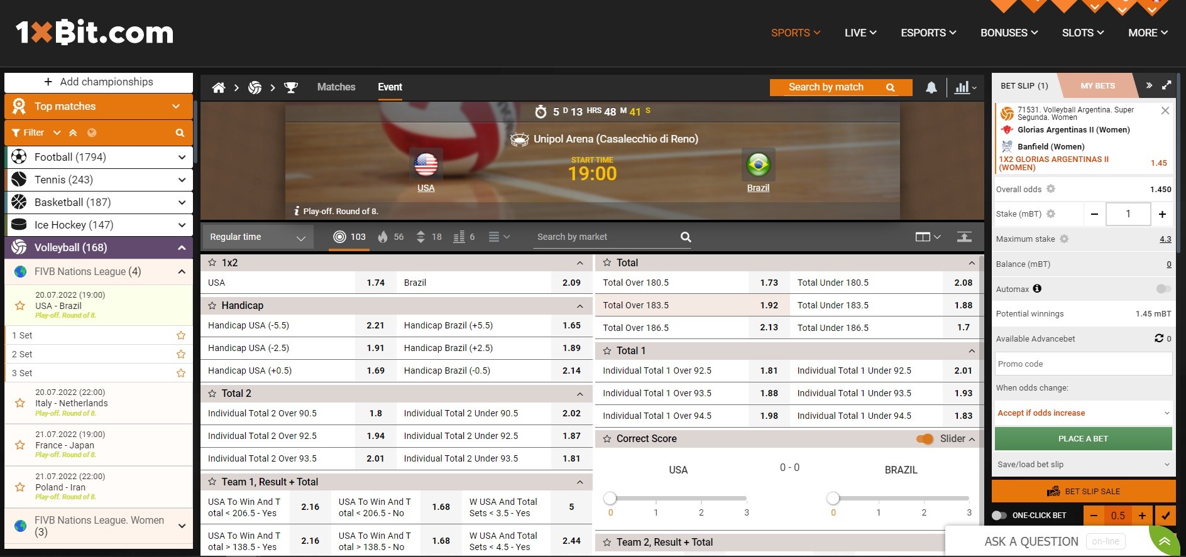1186x557 pixels.
Task: Toggle the Correct Score Slider switch
Action: [925, 439]
